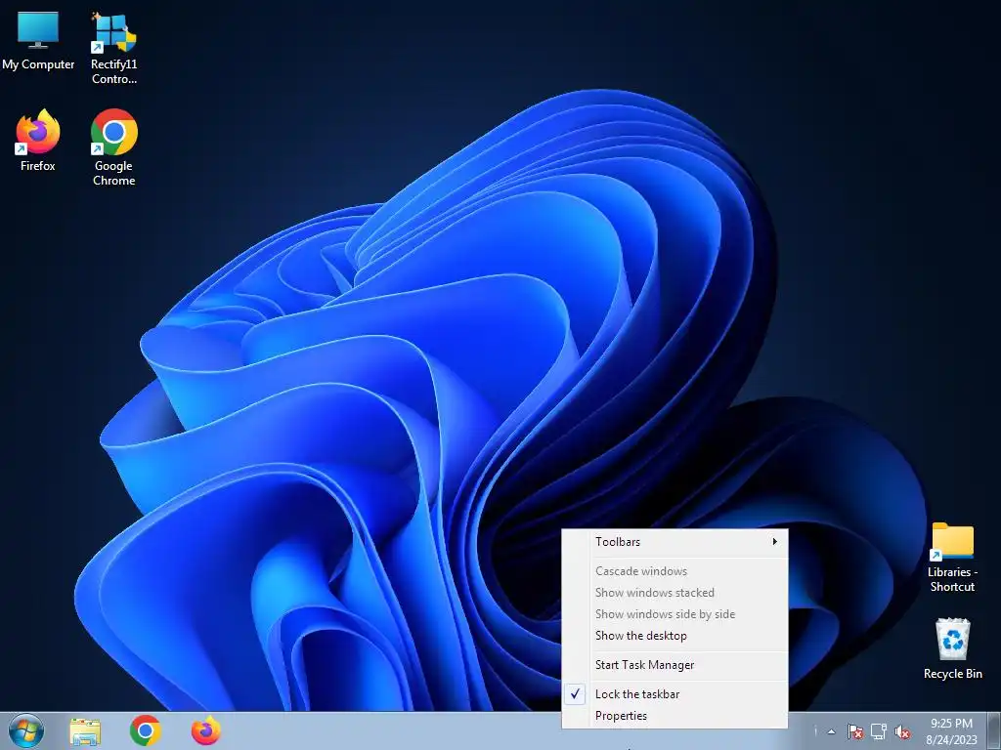Choose Start Task Manager

(675, 664)
